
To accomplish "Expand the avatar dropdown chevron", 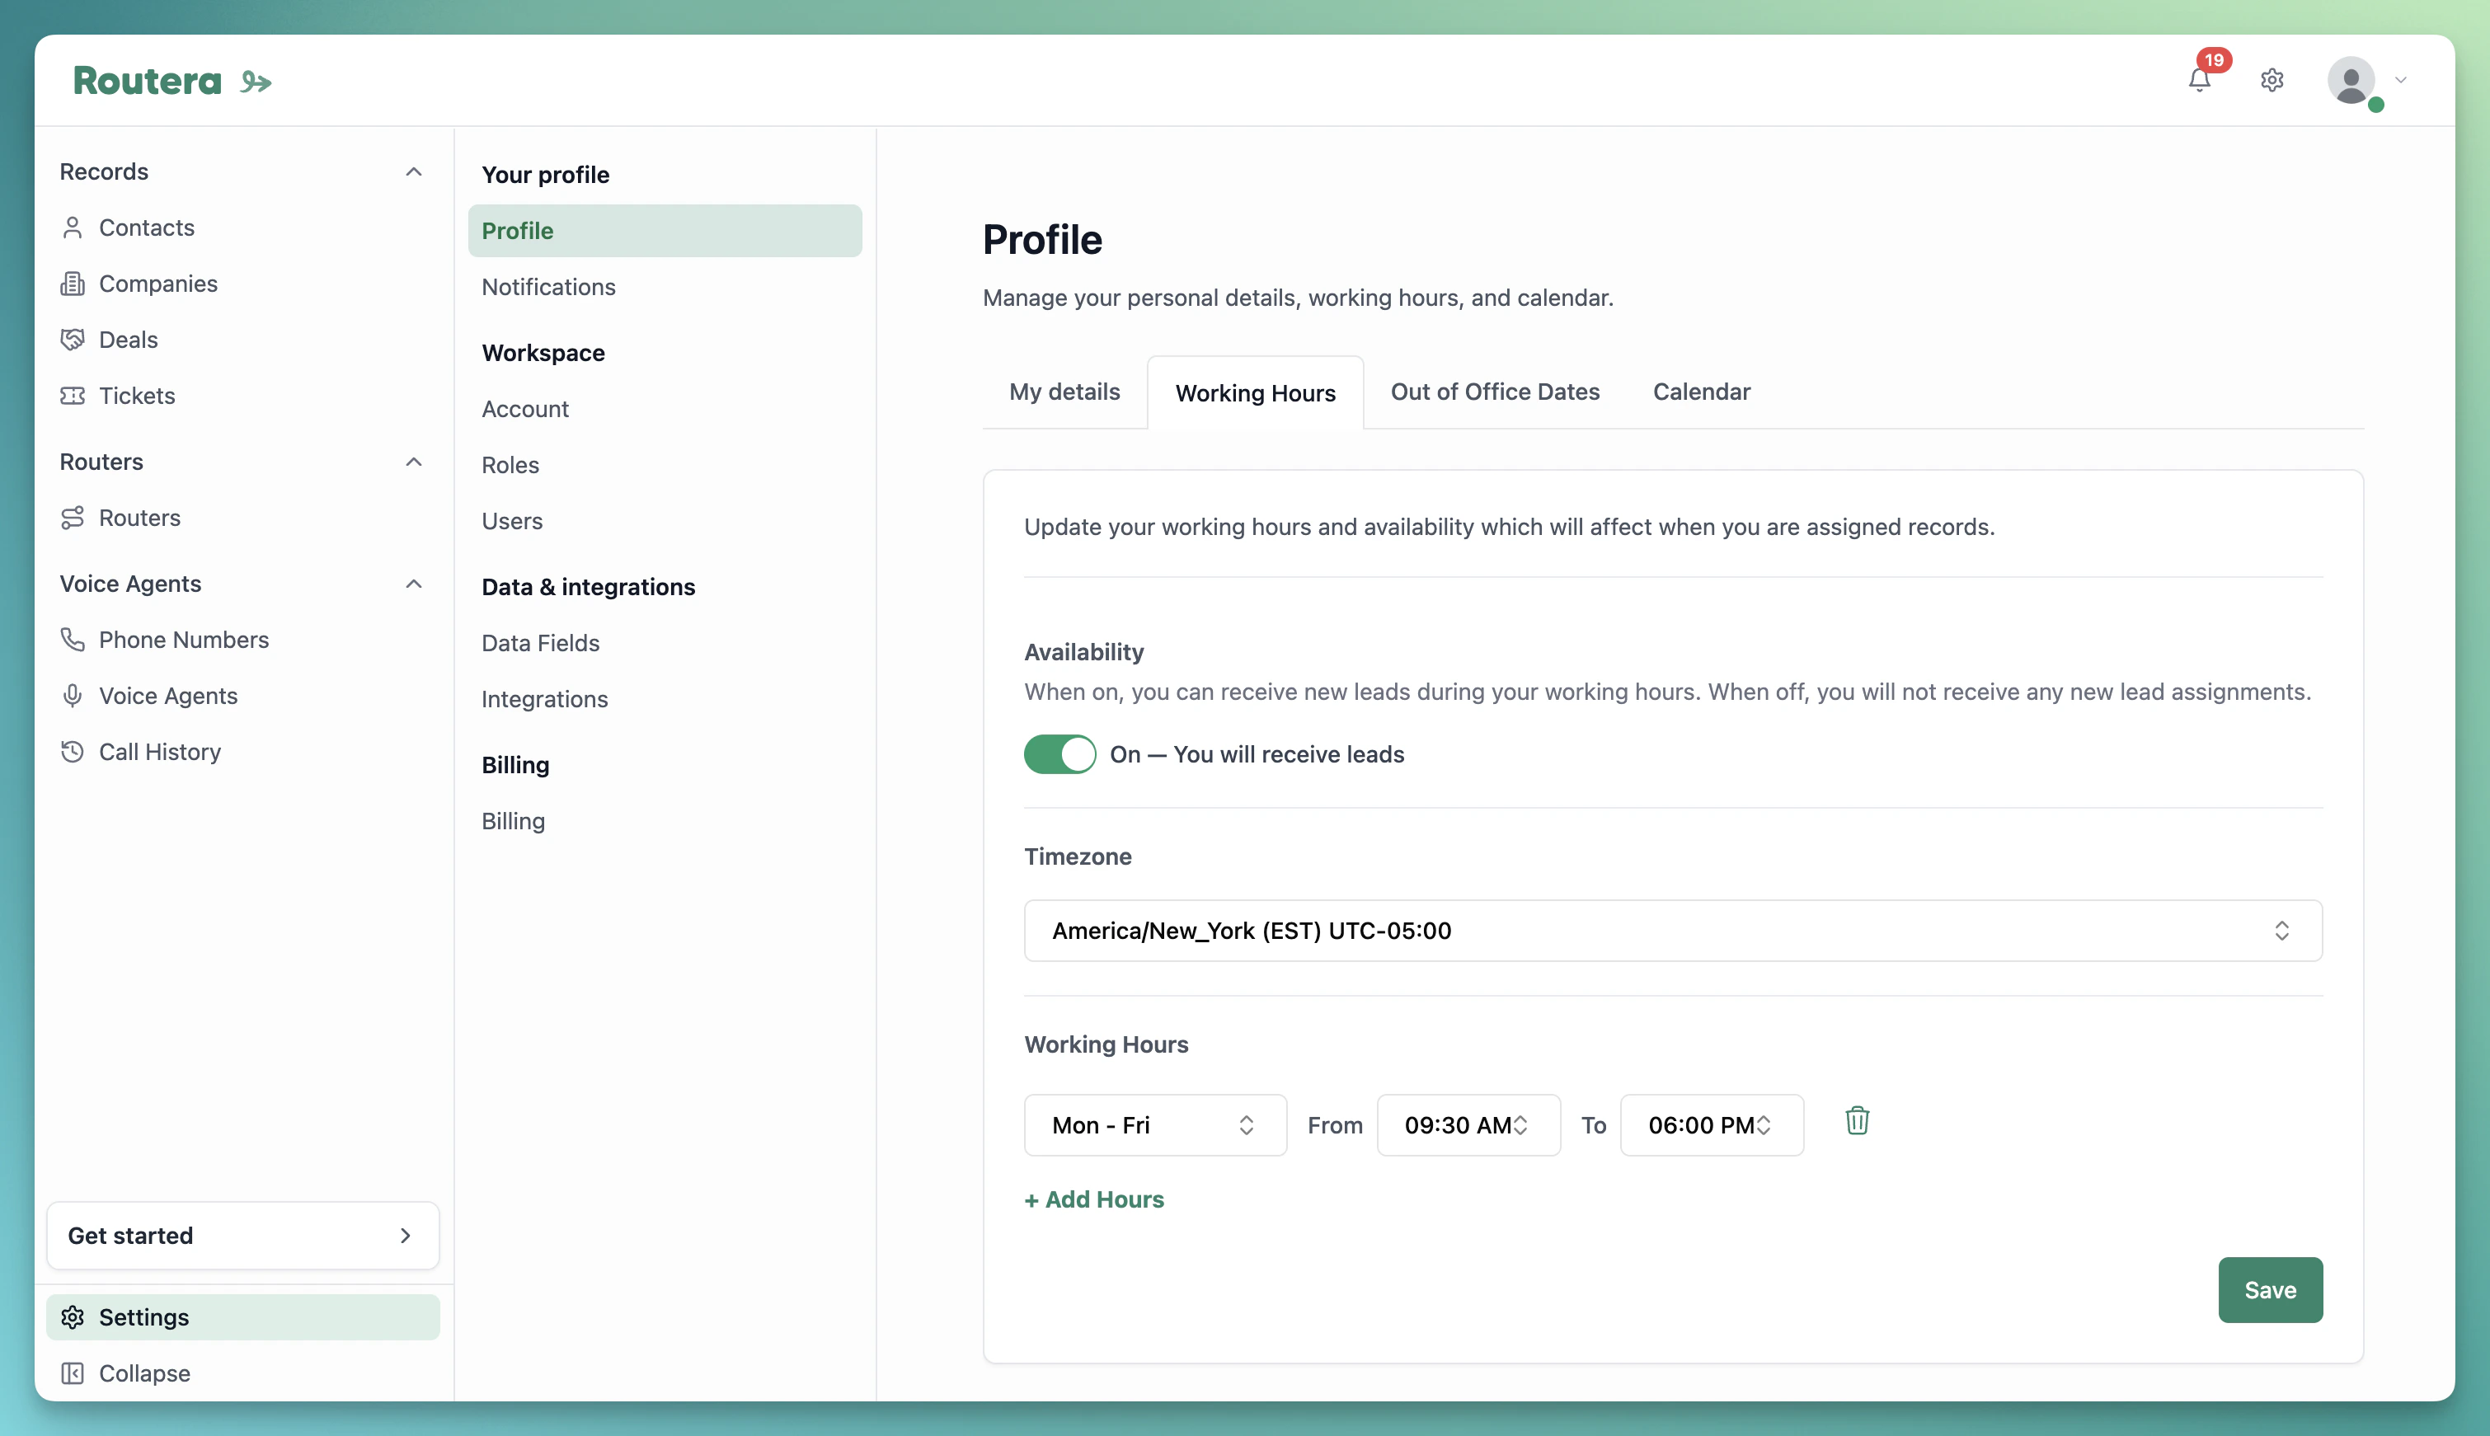I will 2400,80.
